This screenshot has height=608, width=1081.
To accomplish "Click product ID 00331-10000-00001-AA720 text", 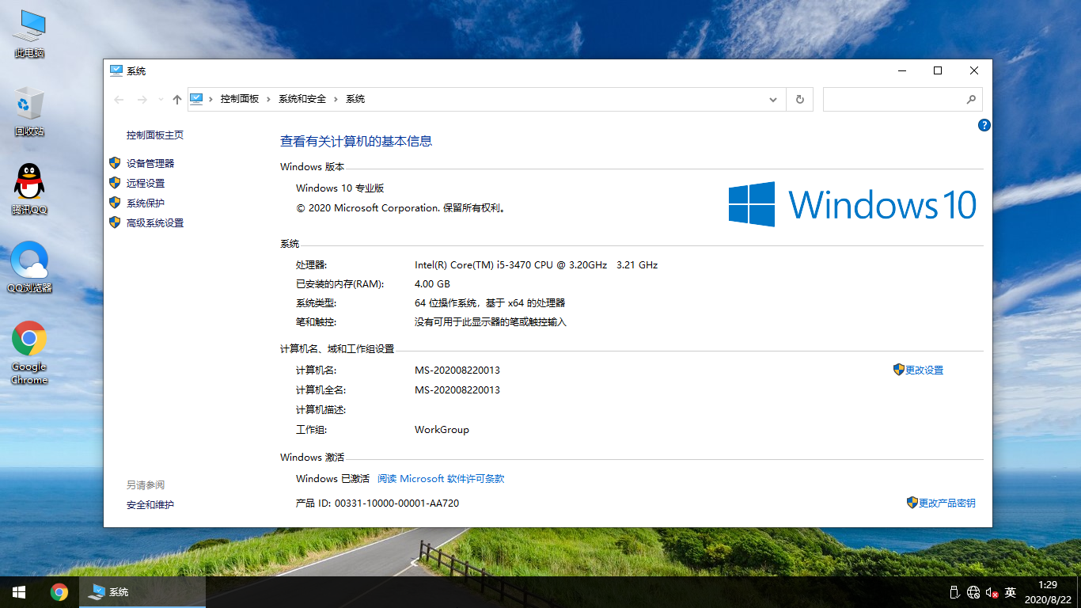I will pyautogui.click(x=396, y=503).
